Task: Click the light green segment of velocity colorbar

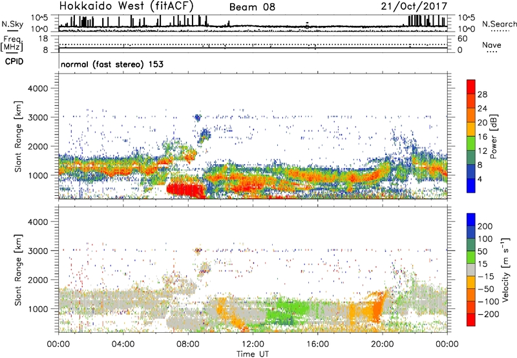Action: (471, 257)
